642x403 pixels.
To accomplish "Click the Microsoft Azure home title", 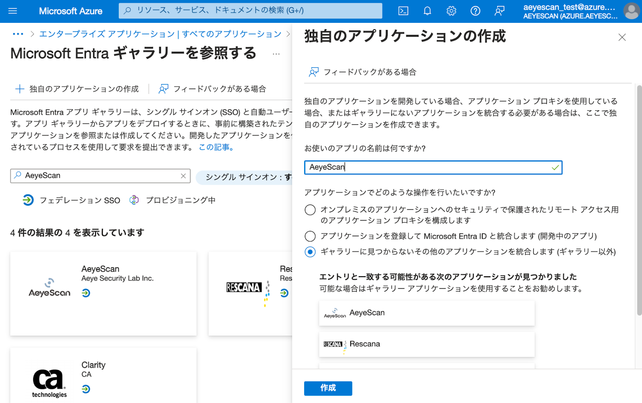I will (x=71, y=11).
